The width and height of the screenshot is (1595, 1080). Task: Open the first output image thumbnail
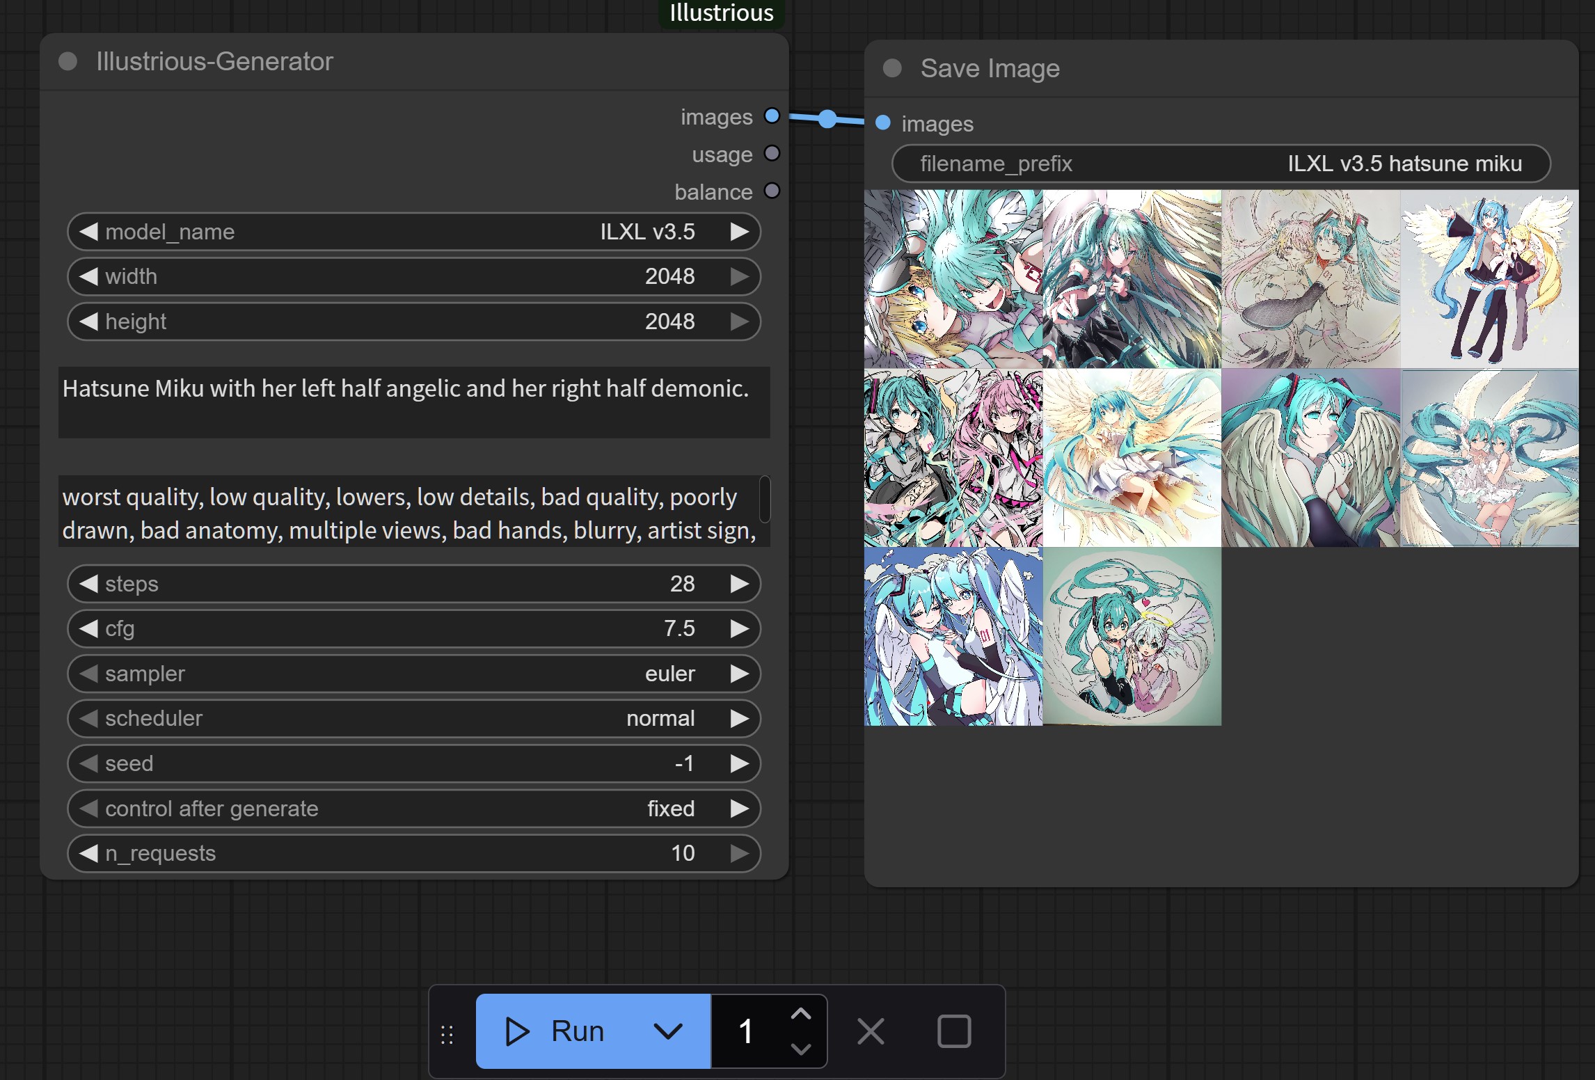953,279
